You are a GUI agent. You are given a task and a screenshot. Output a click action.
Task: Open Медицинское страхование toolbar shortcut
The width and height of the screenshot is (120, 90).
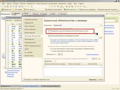click(x=87, y=9)
